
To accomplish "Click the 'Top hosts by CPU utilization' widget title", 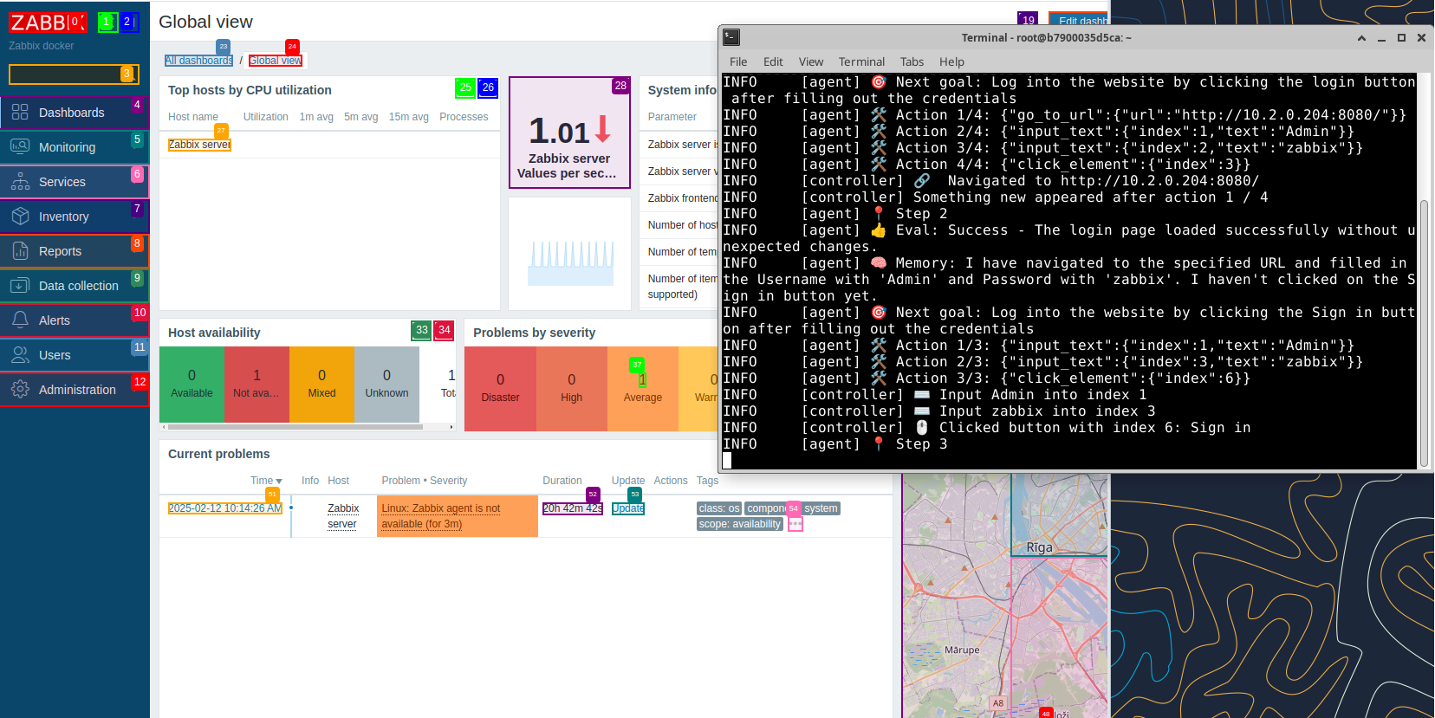I will pyautogui.click(x=250, y=90).
